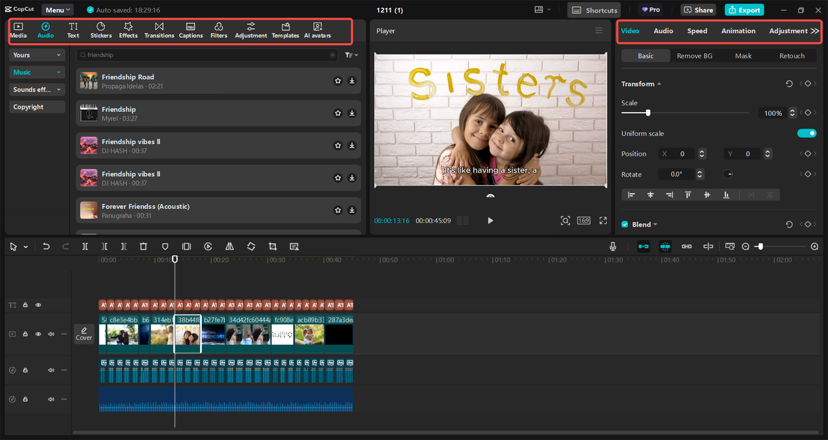Viewport: 828px width, 440px height.
Task: Lock the main video track
Action: pyautogui.click(x=25, y=334)
